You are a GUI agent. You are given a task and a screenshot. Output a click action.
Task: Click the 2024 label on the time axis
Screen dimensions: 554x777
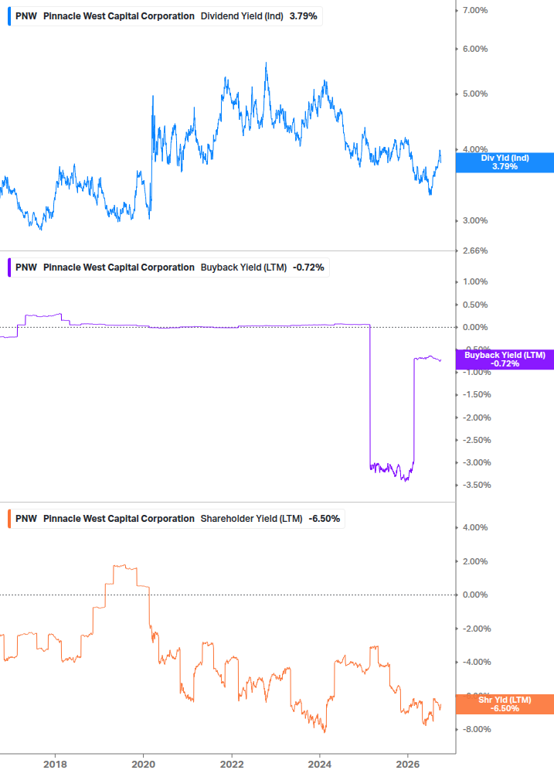click(x=320, y=765)
